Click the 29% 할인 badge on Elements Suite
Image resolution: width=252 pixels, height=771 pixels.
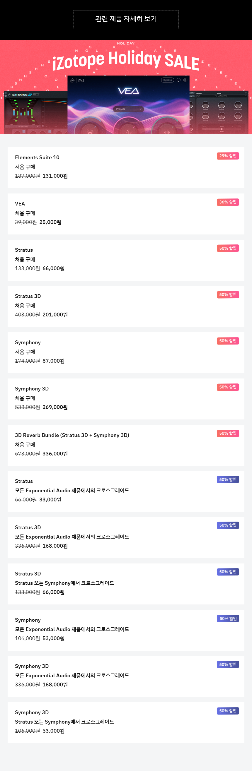click(228, 156)
